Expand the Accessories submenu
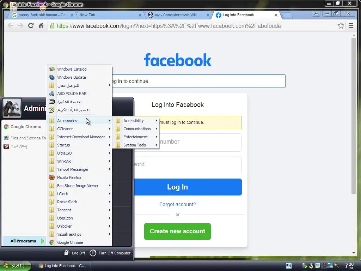The width and height of the screenshot is (361, 271). click(79, 121)
